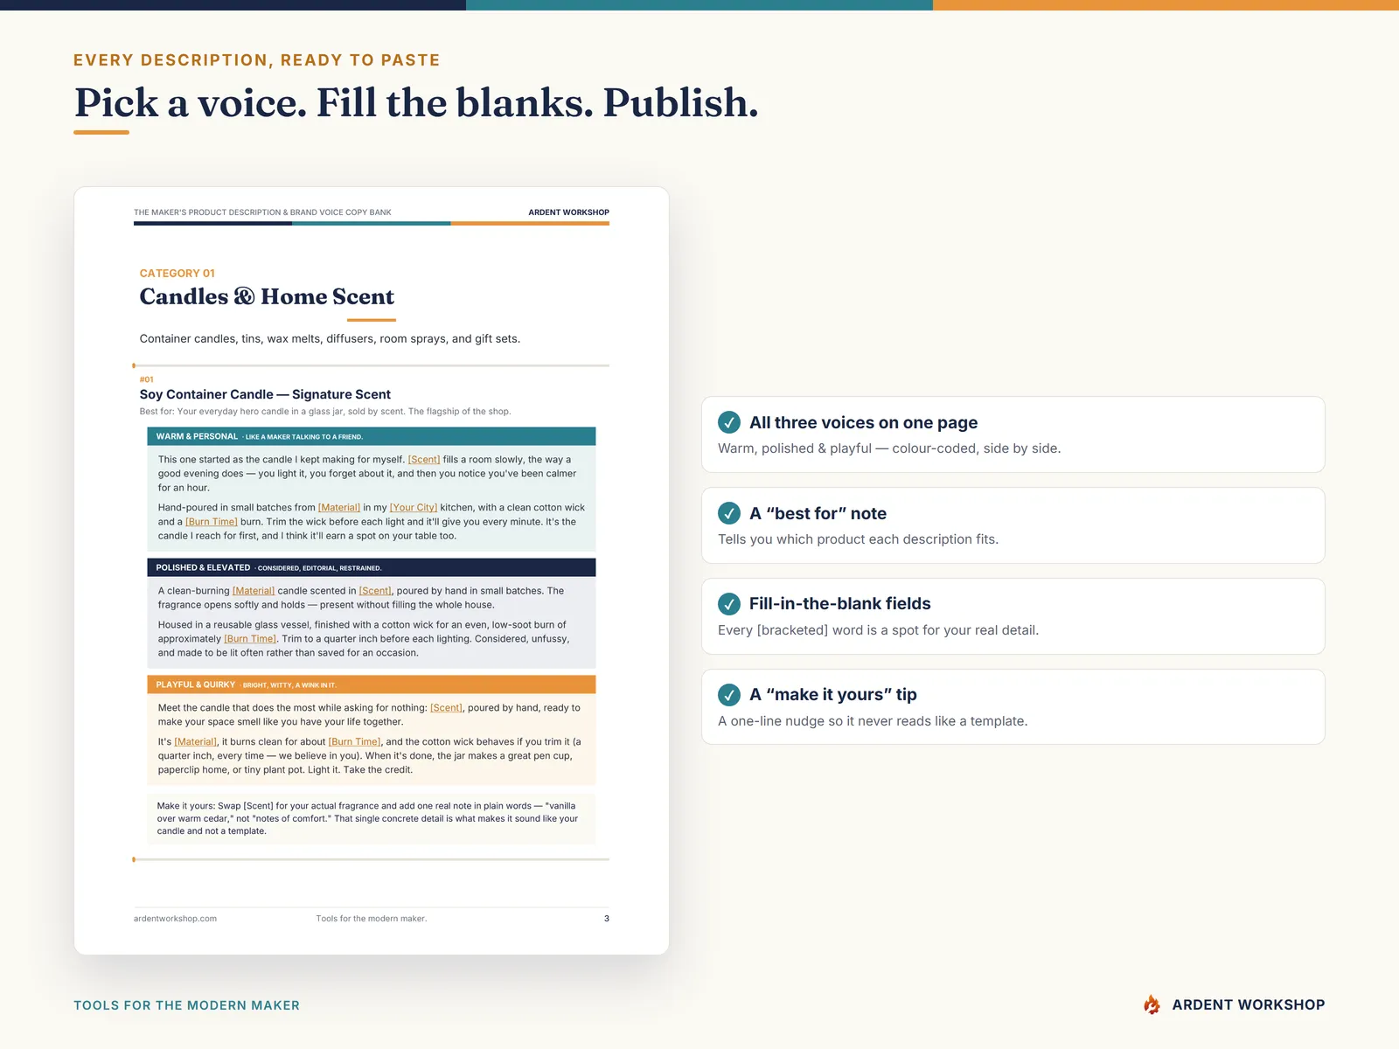Click checkmark icon beside A "make it yours" tip
Image resolution: width=1399 pixels, height=1049 pixels.
729,695
